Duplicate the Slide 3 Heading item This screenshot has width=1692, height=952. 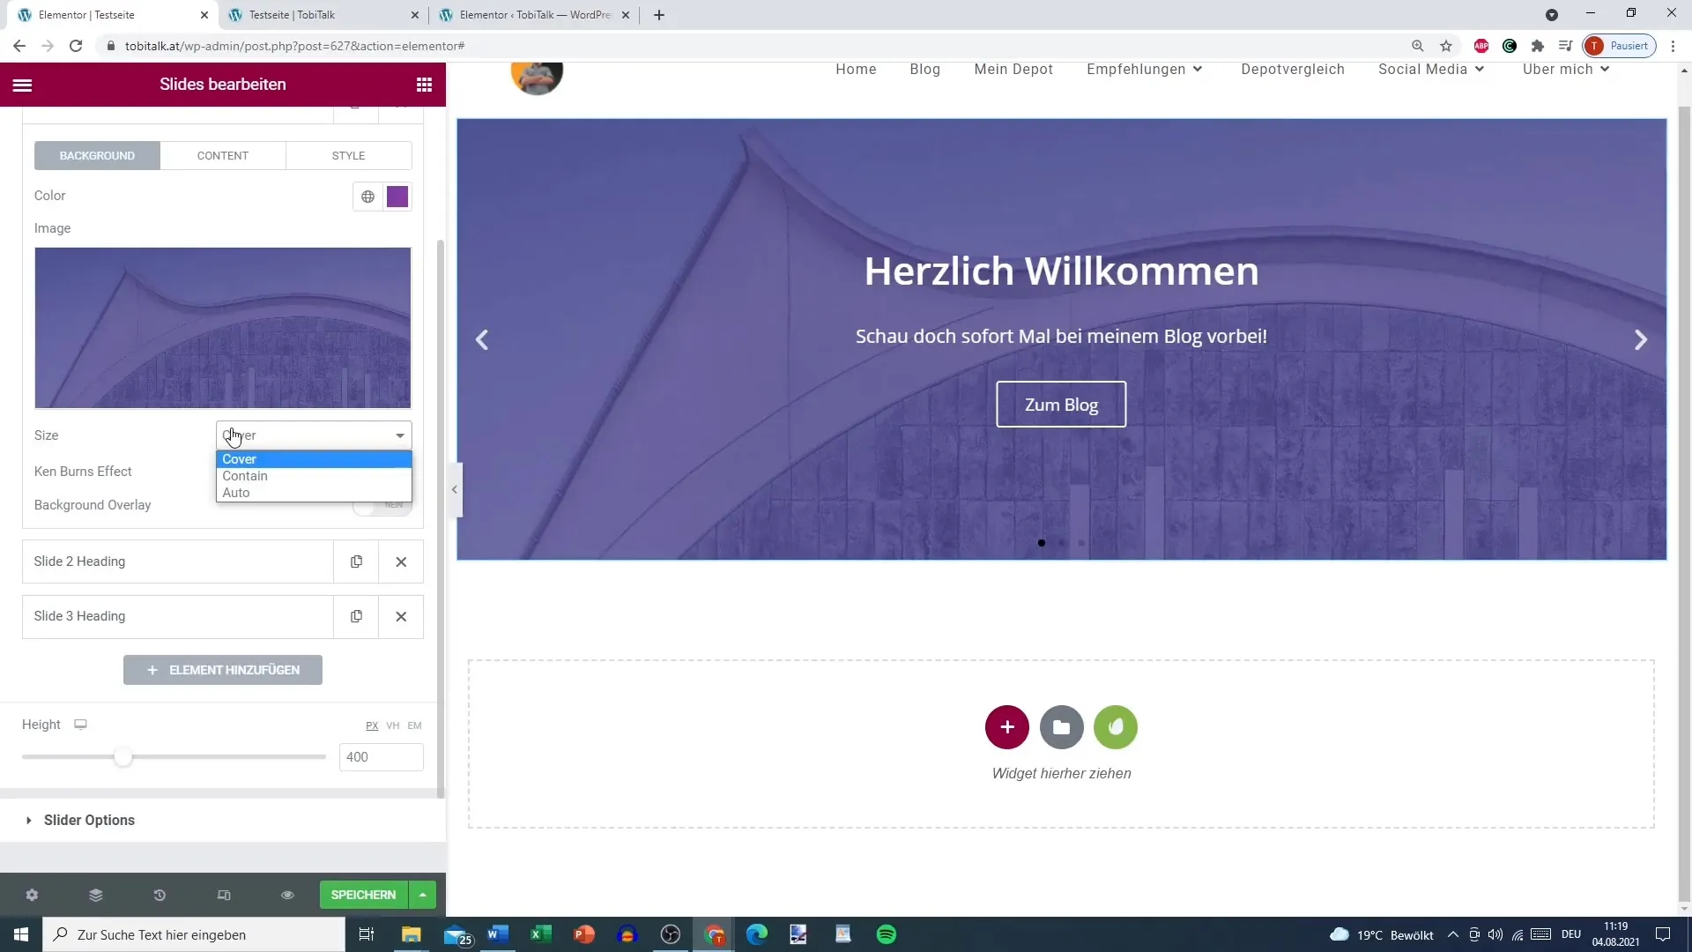coord(356,616)
